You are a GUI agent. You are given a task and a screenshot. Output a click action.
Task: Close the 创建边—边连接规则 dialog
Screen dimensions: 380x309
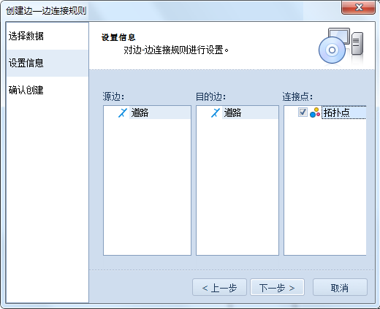pyautogui.click(x=358, y=7)
